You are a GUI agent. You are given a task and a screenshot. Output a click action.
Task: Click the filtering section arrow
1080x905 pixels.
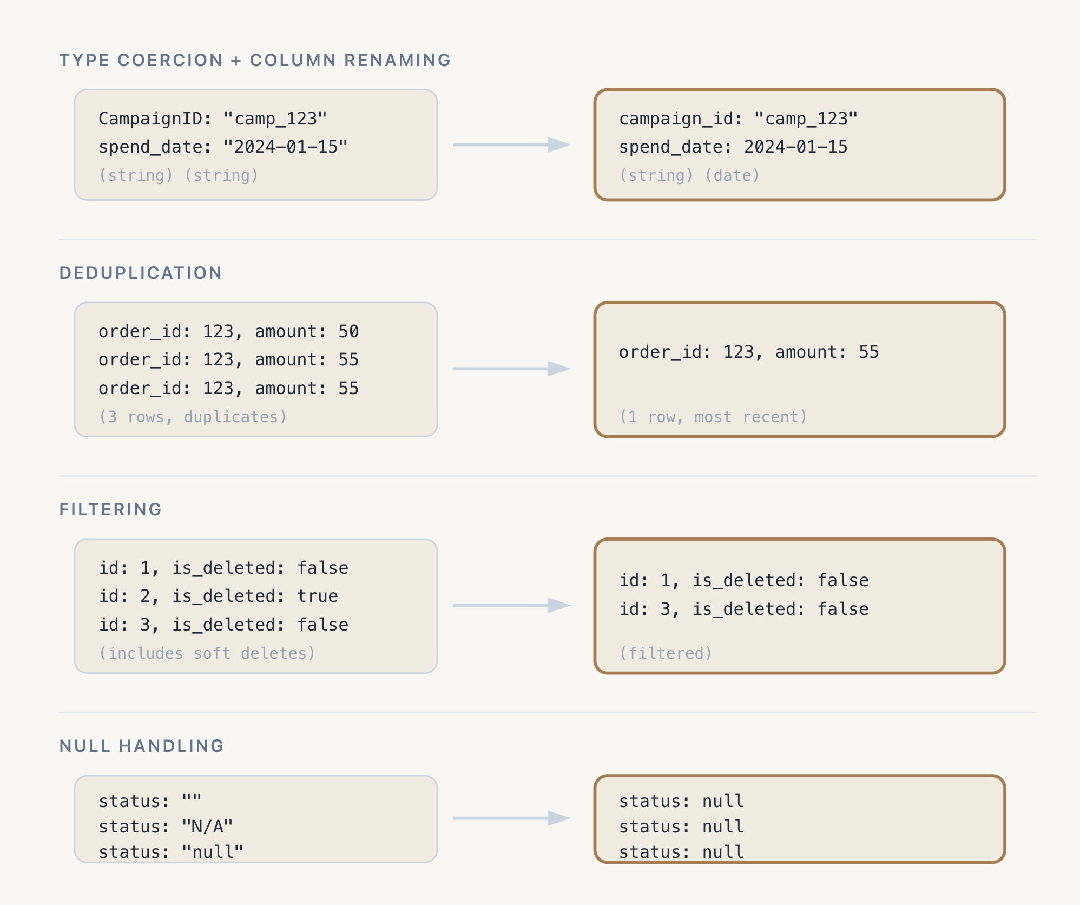point(511,605)
